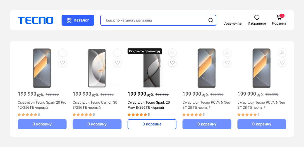
Task: Open the Избранное favorites page
Action: point(257,20)
